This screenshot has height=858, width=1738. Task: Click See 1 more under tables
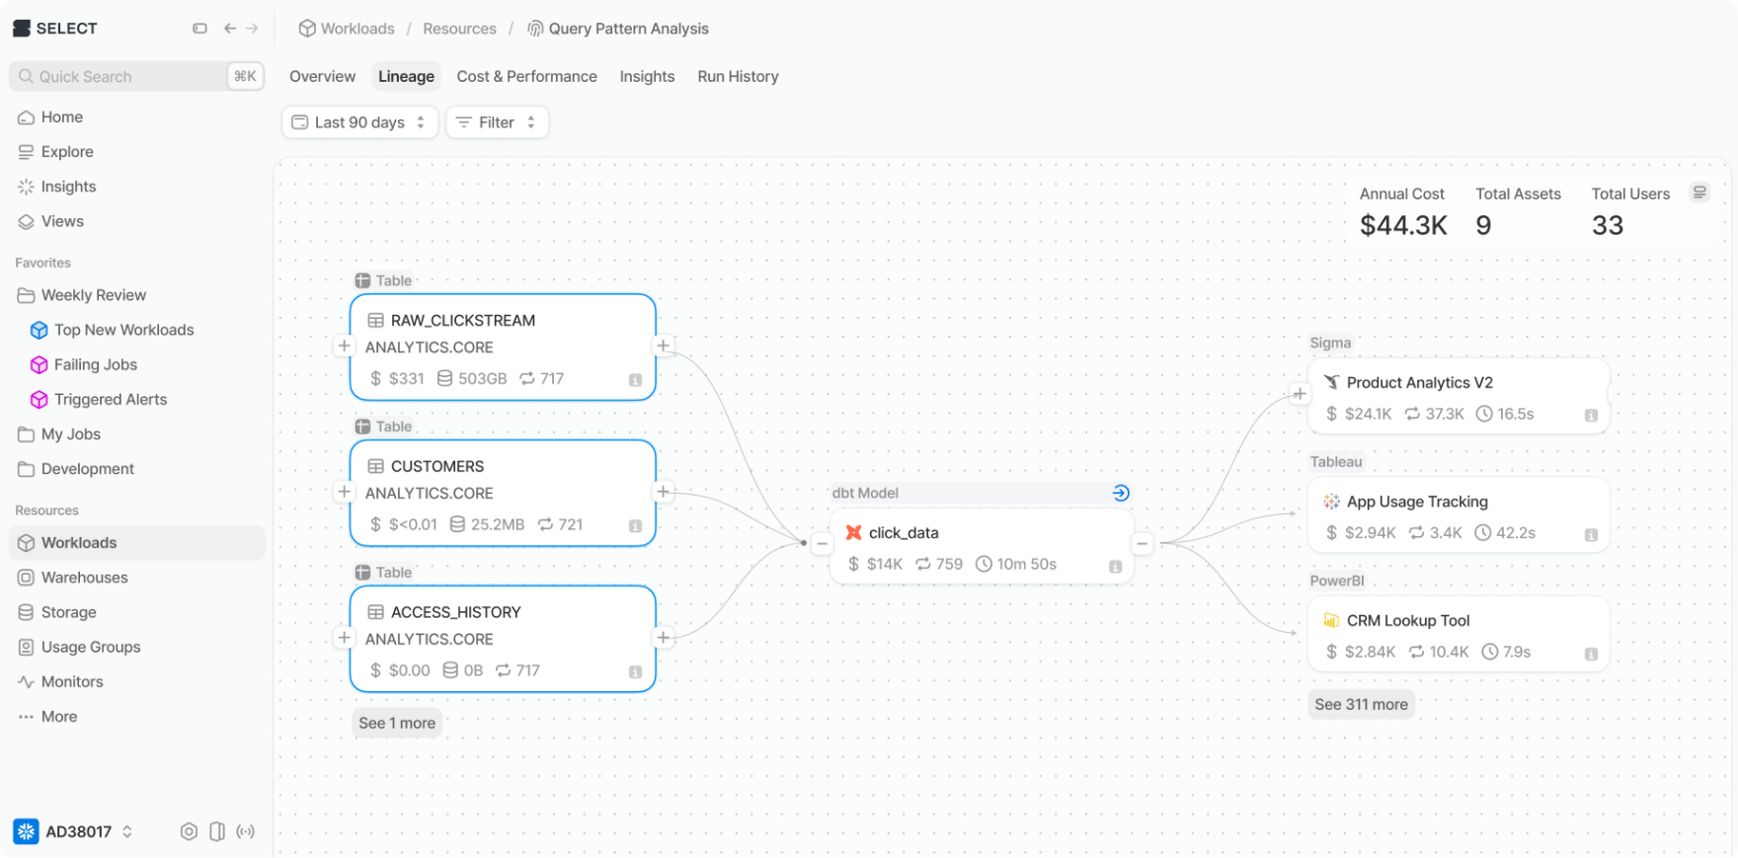click(397, 723)
